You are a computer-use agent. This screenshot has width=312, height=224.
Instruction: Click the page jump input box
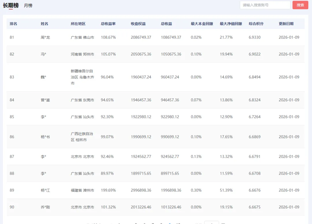211,223
